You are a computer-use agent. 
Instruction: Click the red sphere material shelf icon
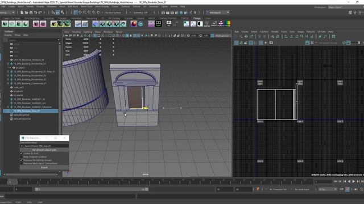[134, 24]
